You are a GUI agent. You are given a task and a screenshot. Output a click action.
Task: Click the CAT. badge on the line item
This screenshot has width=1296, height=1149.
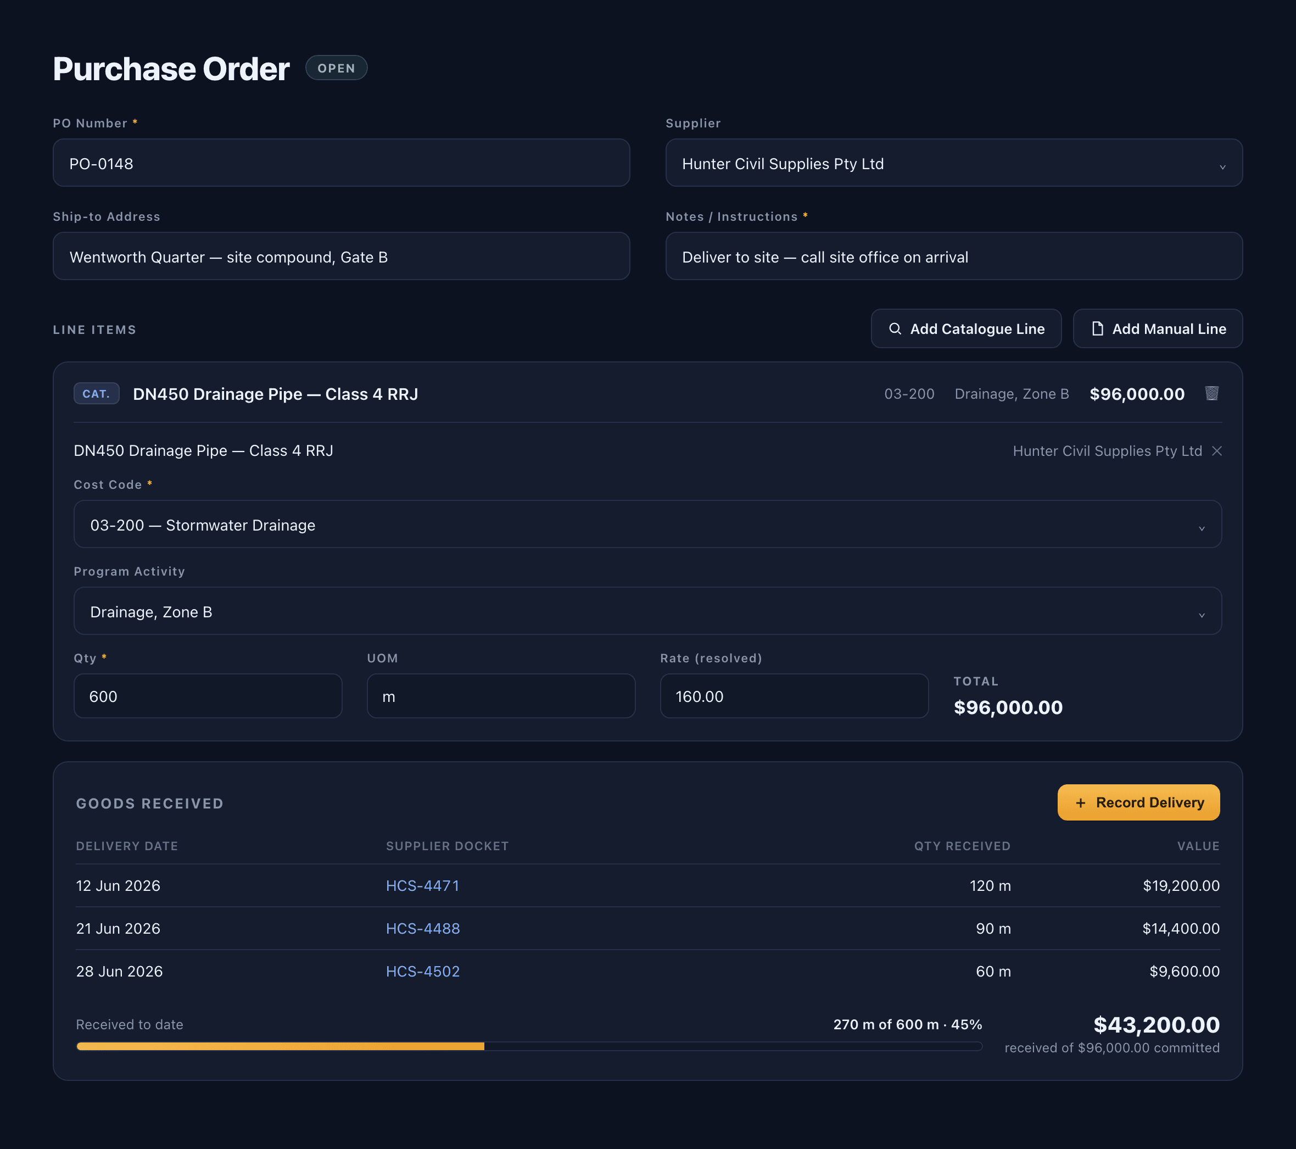(x=96, y=394)
